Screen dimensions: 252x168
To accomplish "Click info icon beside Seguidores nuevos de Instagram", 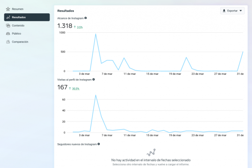I will click(x=99, y=144).
